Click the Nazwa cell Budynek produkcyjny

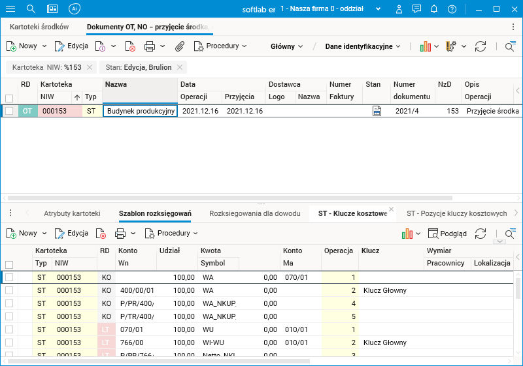pos(141,111)
